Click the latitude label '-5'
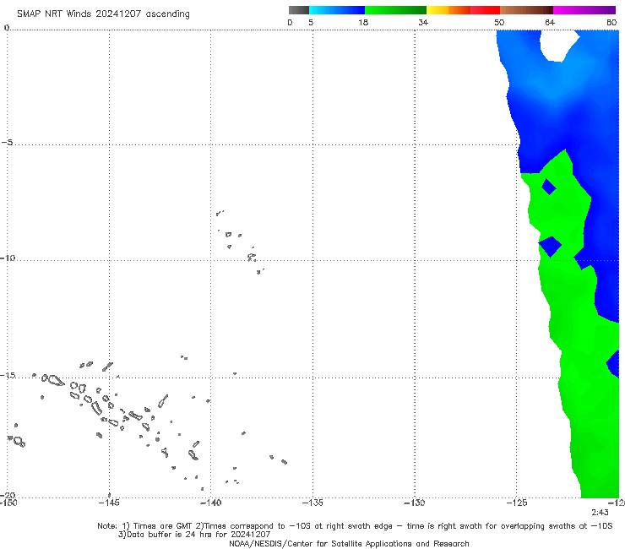This screenshot has width=625, height=549. click(8, 143)
